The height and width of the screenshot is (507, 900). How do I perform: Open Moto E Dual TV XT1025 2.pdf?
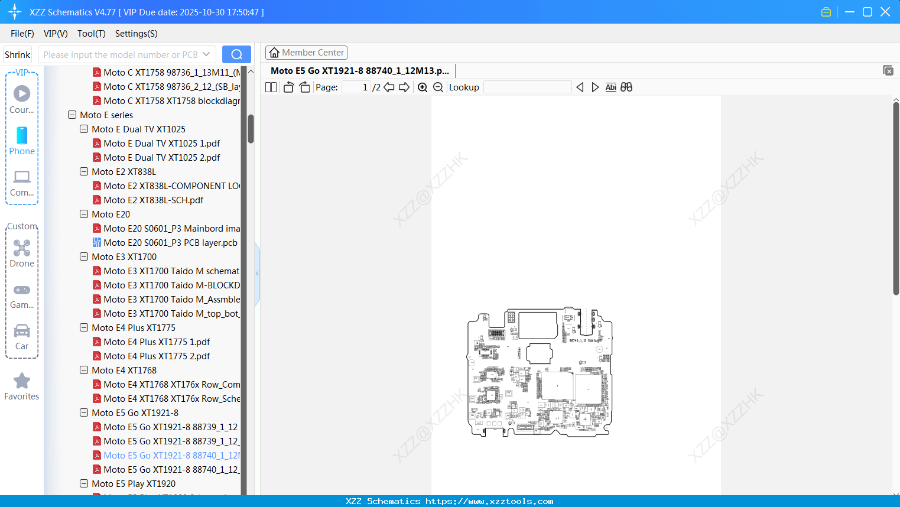[x=157, y=158]
